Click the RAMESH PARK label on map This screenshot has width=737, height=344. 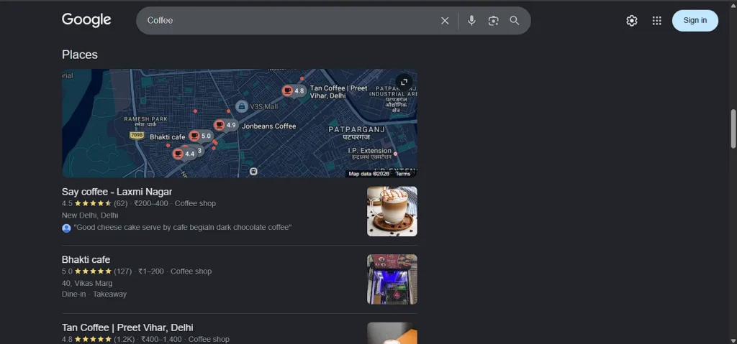[145, 122]
